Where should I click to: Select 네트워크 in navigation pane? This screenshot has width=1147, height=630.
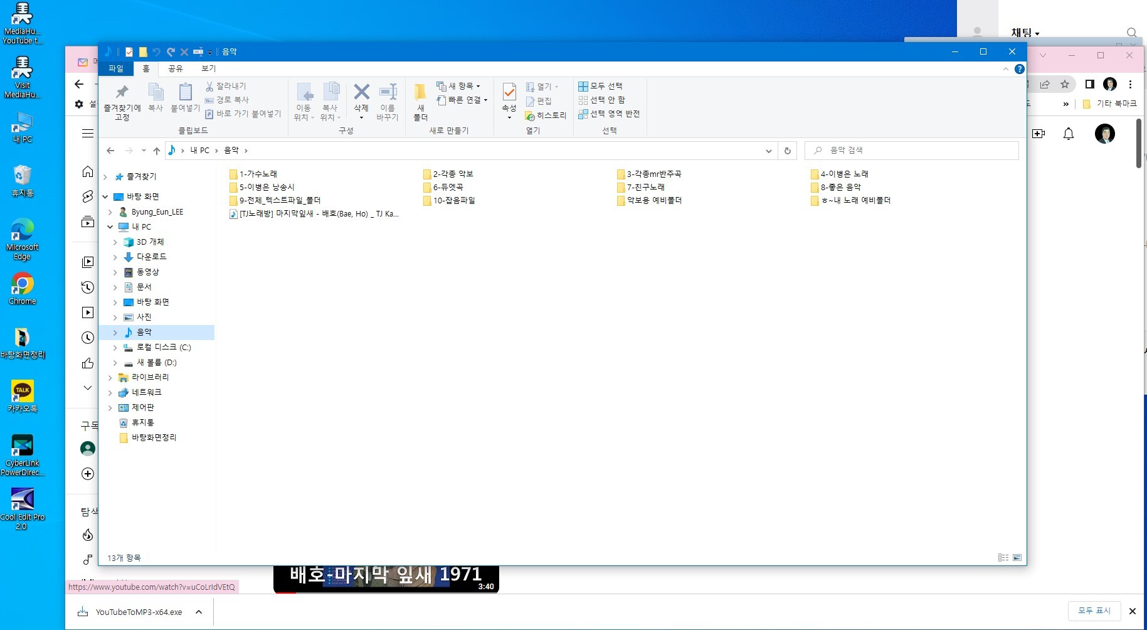(146, 393)
